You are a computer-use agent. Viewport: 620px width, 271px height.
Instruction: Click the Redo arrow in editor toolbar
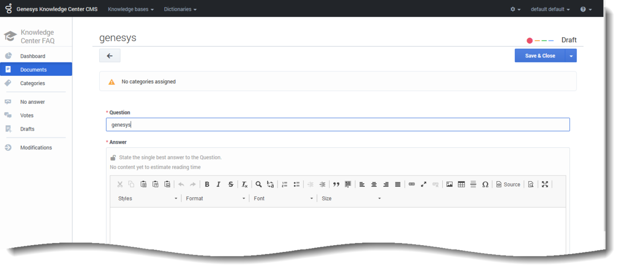click(193, 184)
